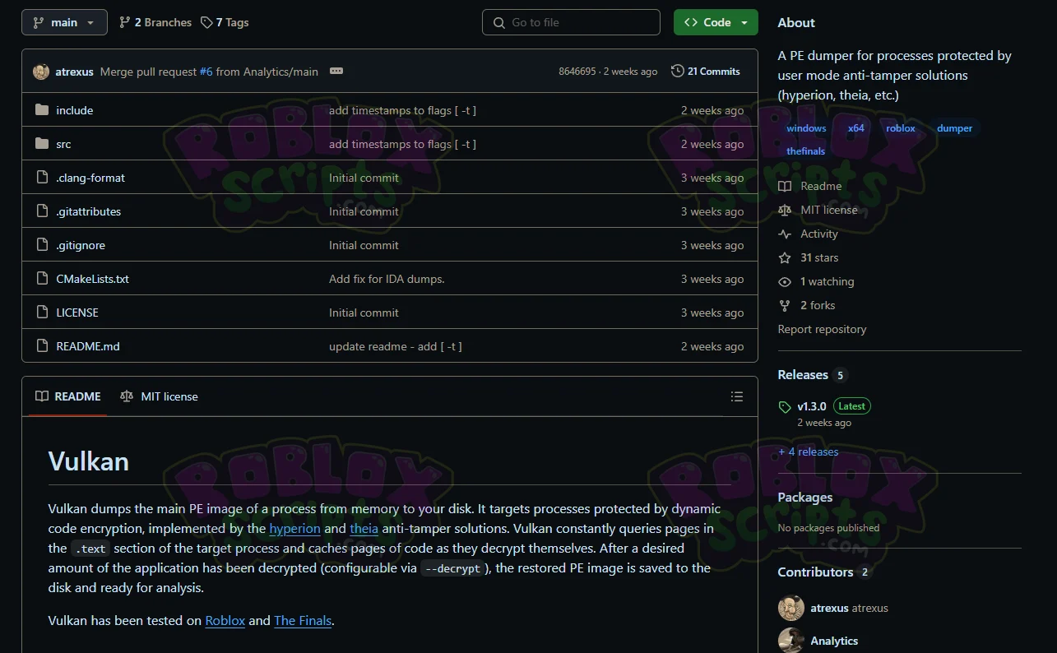Open the .clang-format file
Image resolution: width=1057 pixels, height=653 pixels.
coord(90,178)
